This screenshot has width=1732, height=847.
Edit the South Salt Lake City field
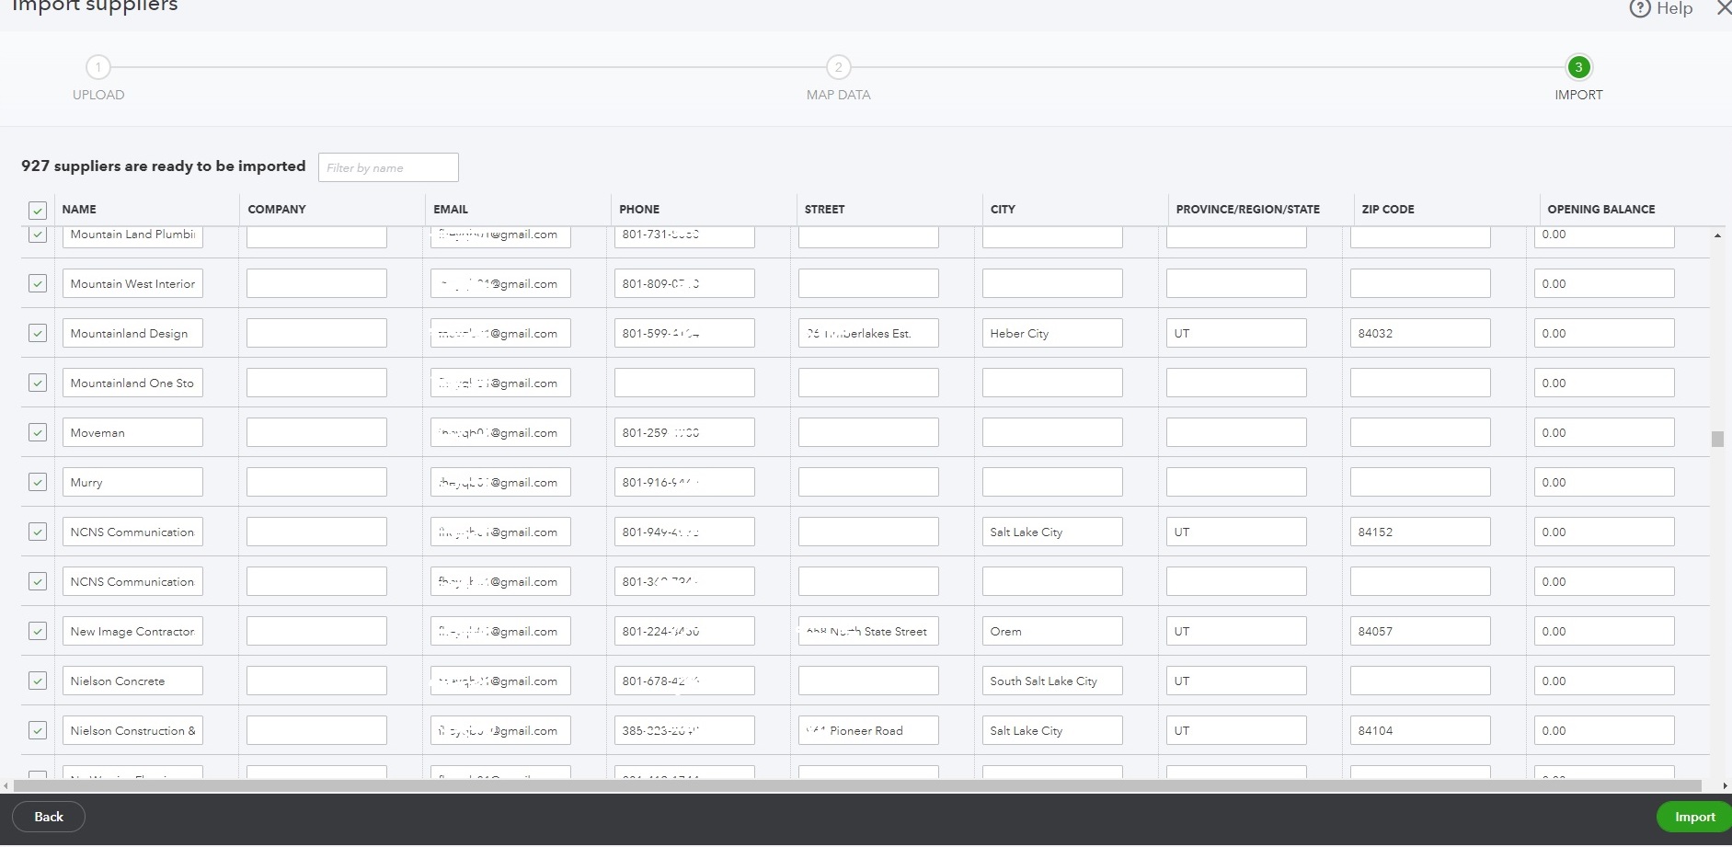pos(1052,681)
